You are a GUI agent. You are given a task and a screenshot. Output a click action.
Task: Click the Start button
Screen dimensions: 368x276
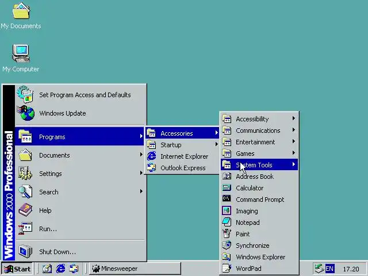[17, 269]
